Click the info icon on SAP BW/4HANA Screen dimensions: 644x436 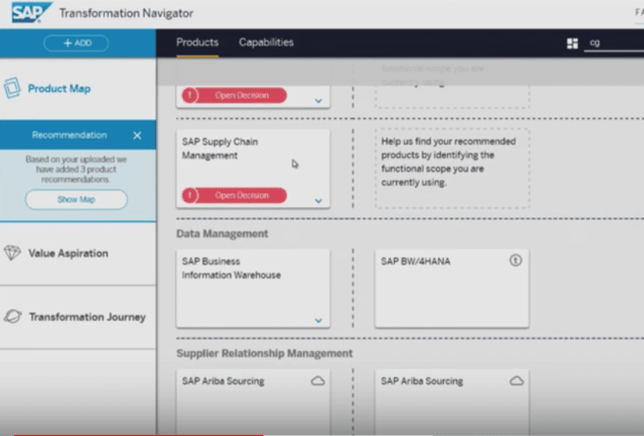[516, 260]
